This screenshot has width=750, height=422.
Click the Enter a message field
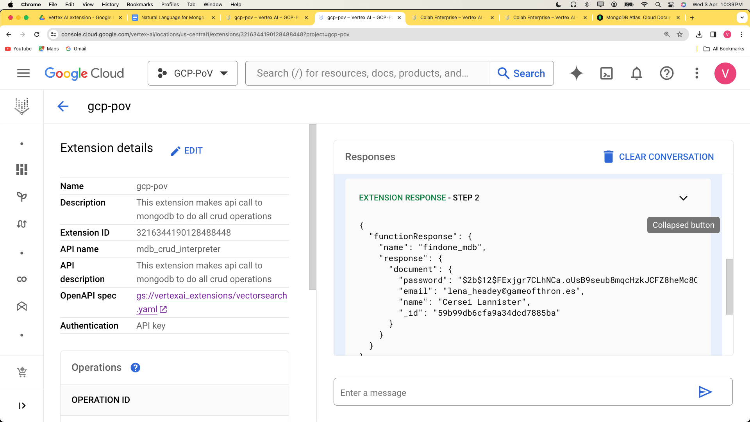point(516,392)
